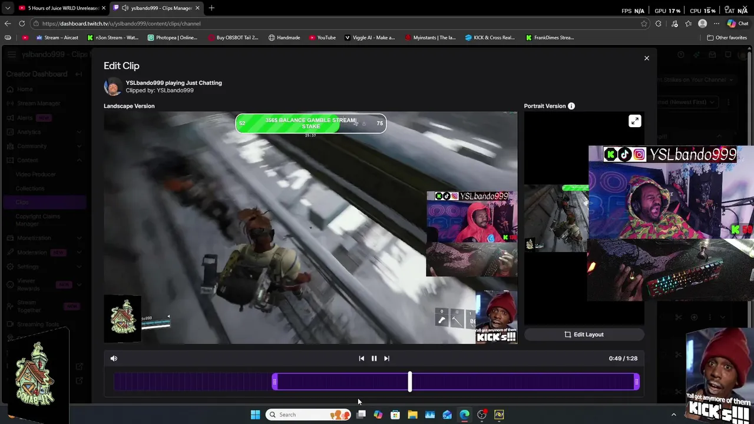Open the Stream – Aircast bookmark
Image resolution: width=754 pixels, height=424 pixels.
click(x=57, y=38)
